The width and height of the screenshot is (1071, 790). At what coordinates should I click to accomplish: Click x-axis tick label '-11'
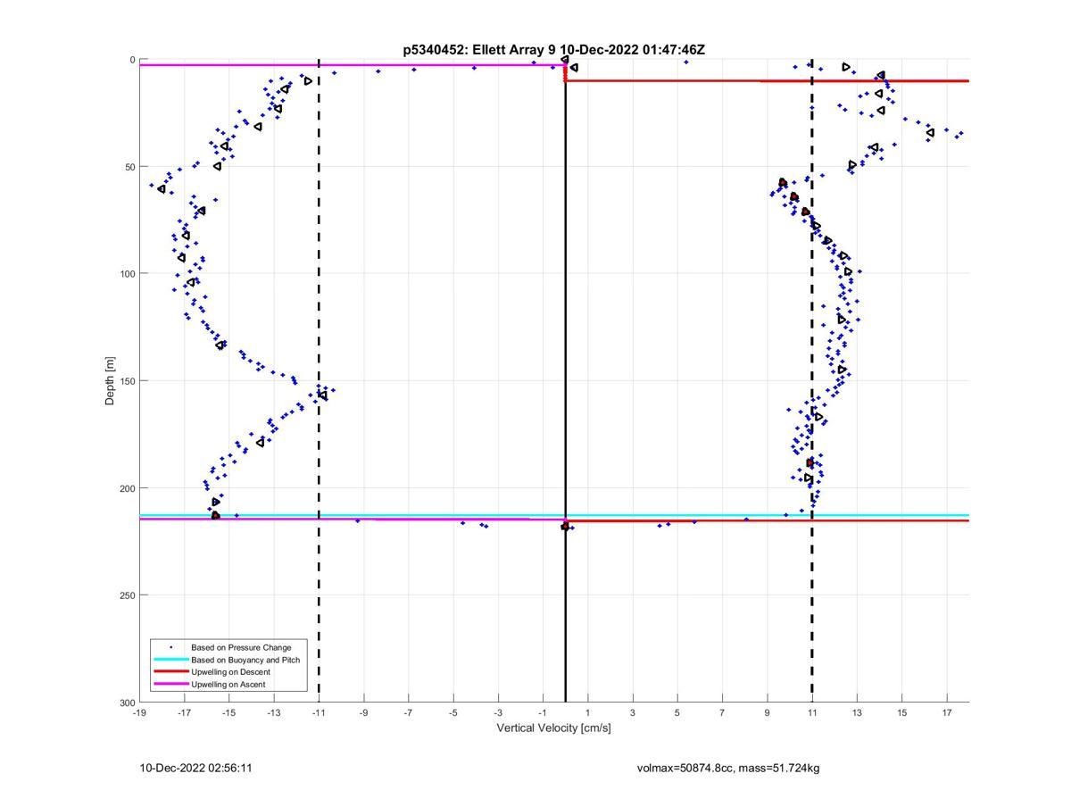point(319,712)
